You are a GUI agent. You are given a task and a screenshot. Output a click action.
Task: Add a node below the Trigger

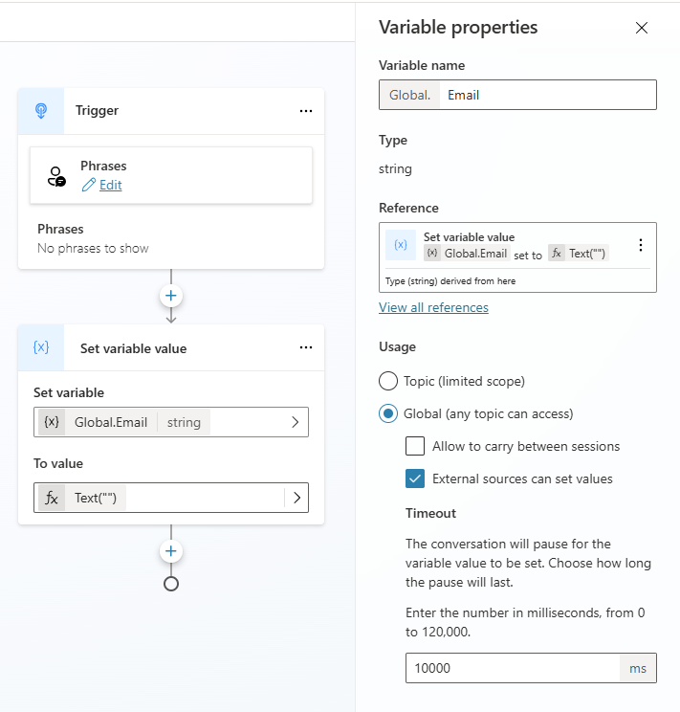click(171, 296)
